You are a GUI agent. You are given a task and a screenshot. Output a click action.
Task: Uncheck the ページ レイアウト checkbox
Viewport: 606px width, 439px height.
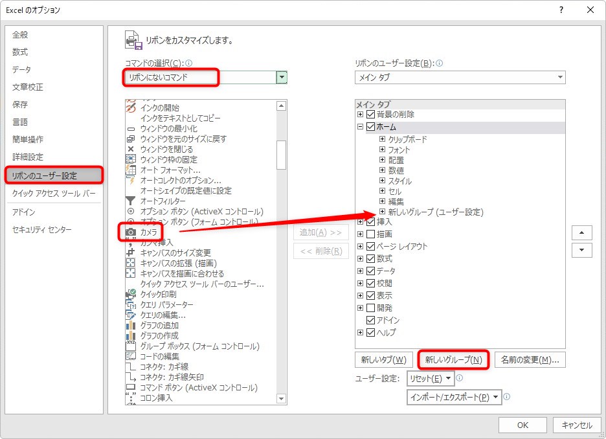point(371,246)
